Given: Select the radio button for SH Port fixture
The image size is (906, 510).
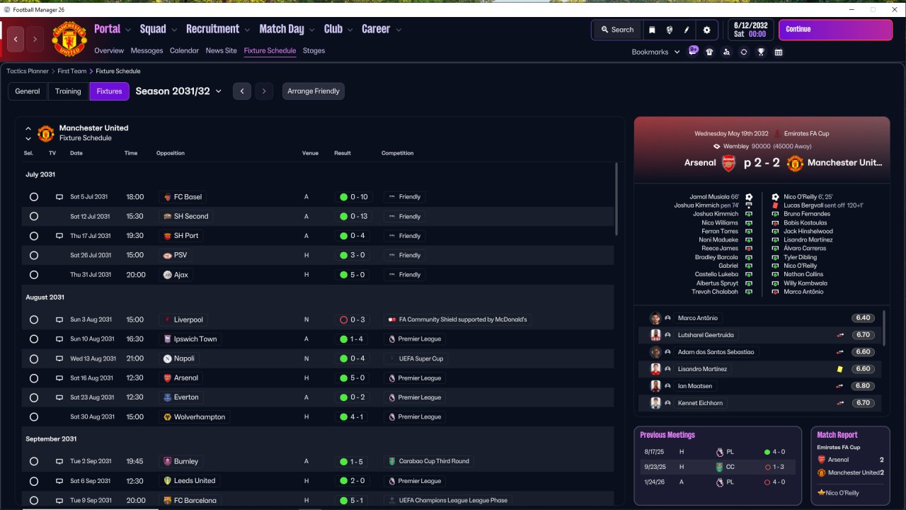Looking at the screenshot, I should (x=34, y=236).
